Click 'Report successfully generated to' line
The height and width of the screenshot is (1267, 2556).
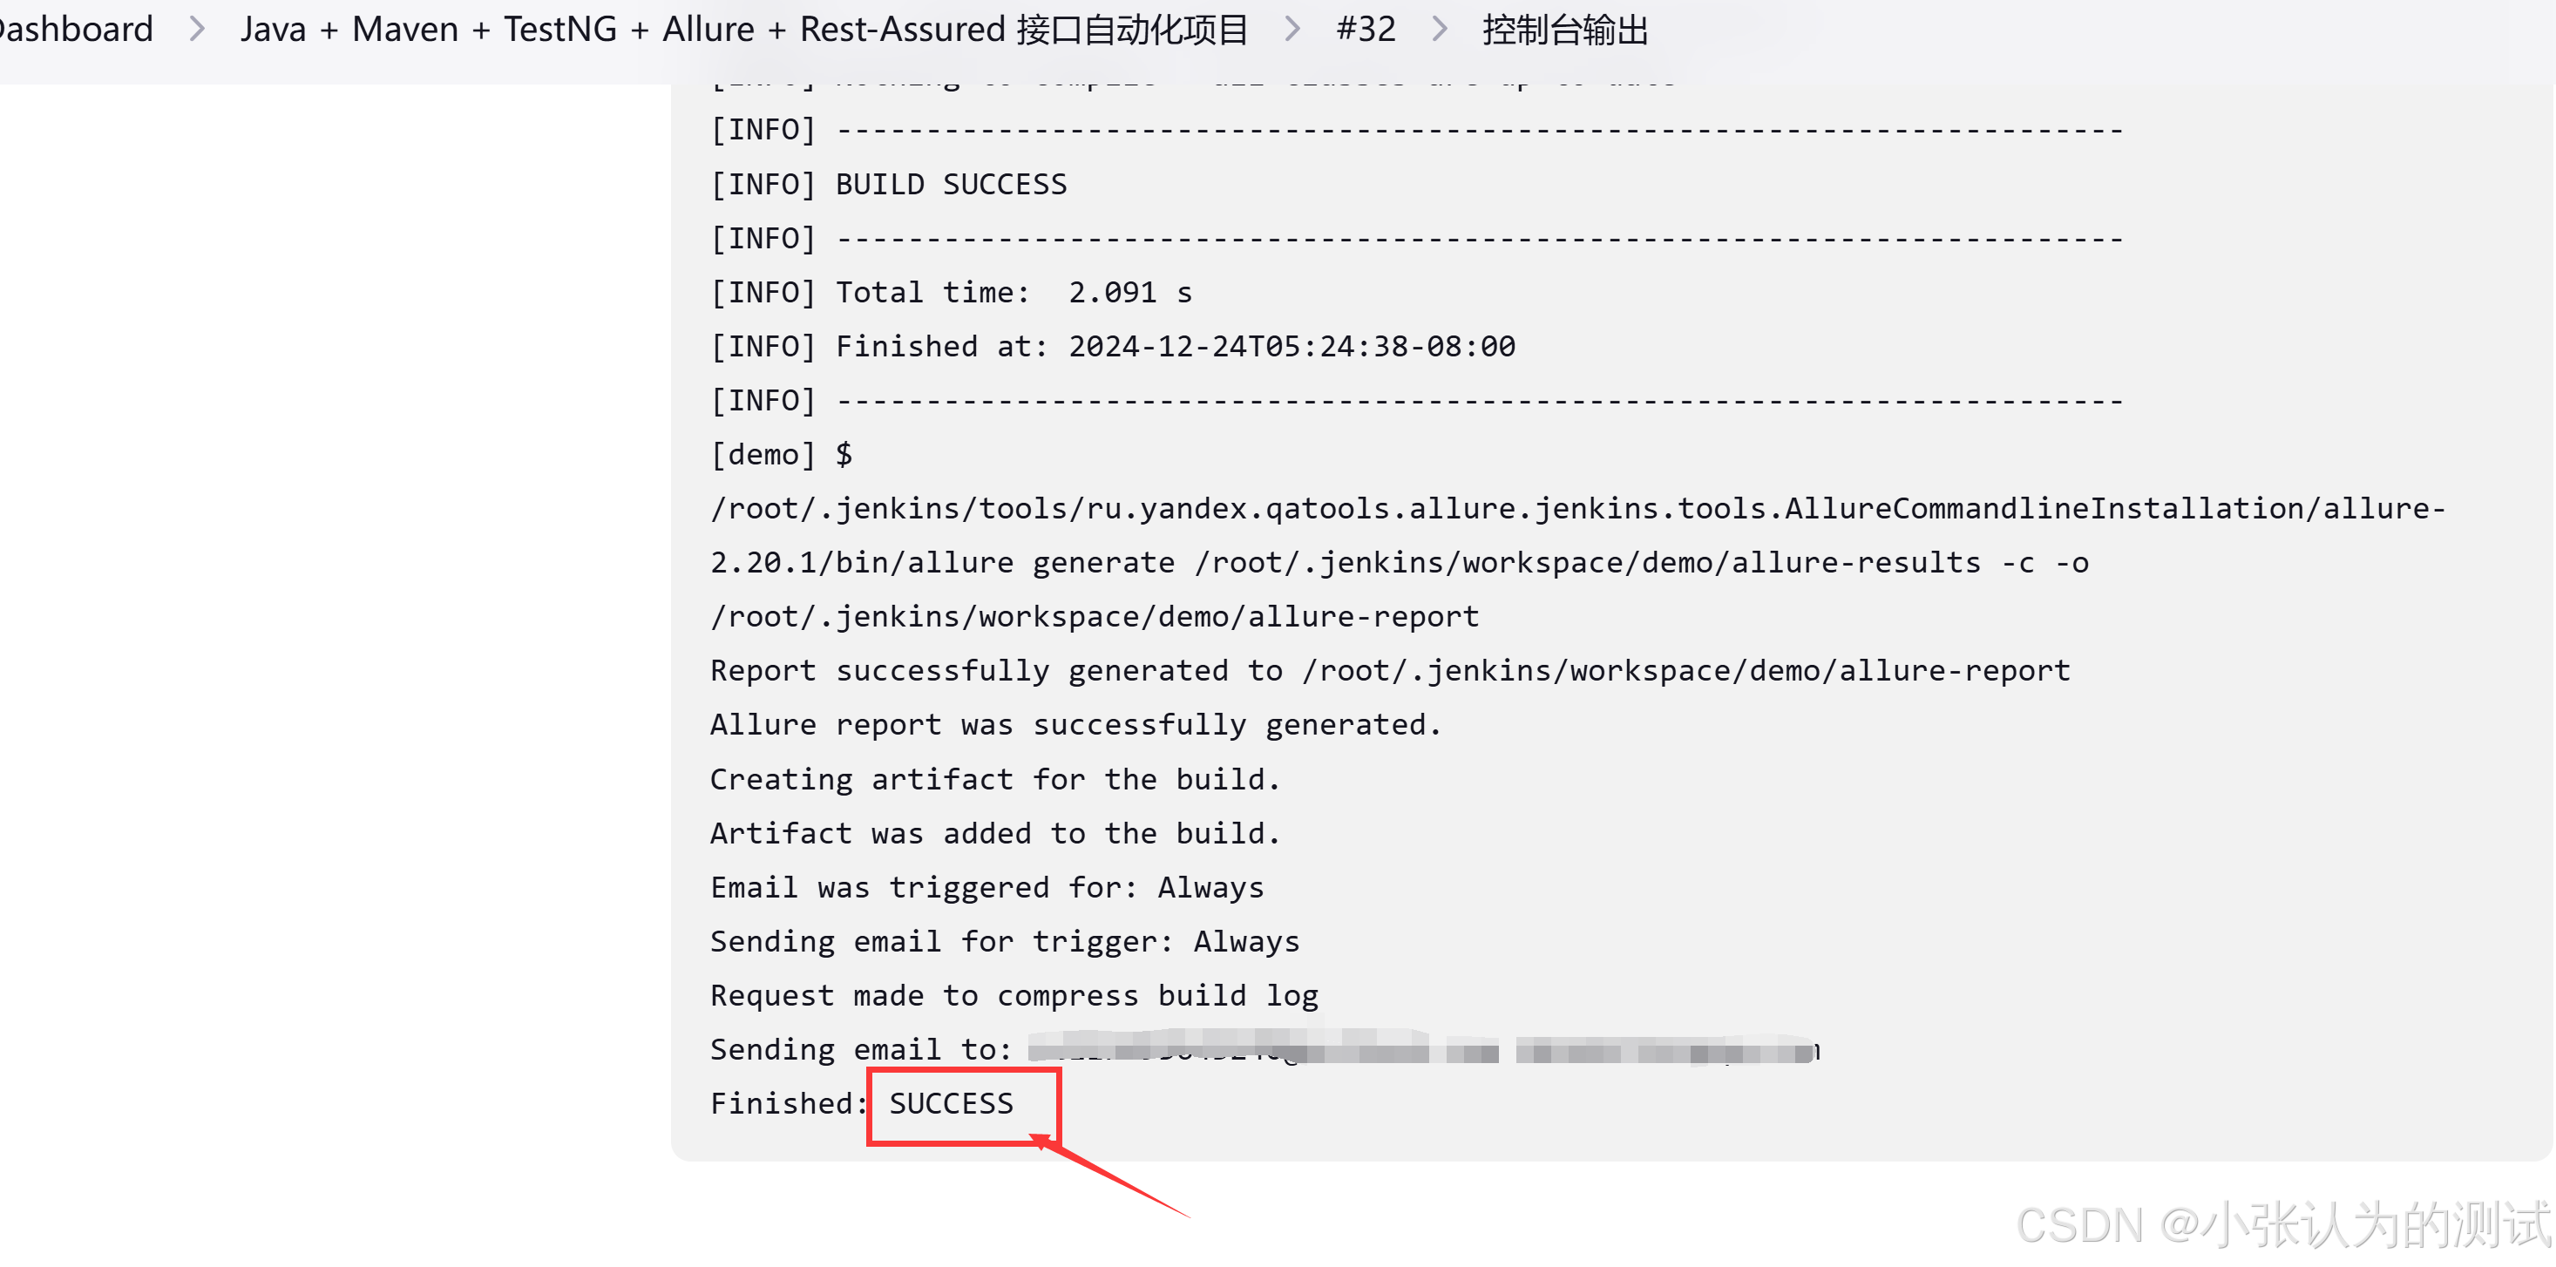click(1391, 671)
